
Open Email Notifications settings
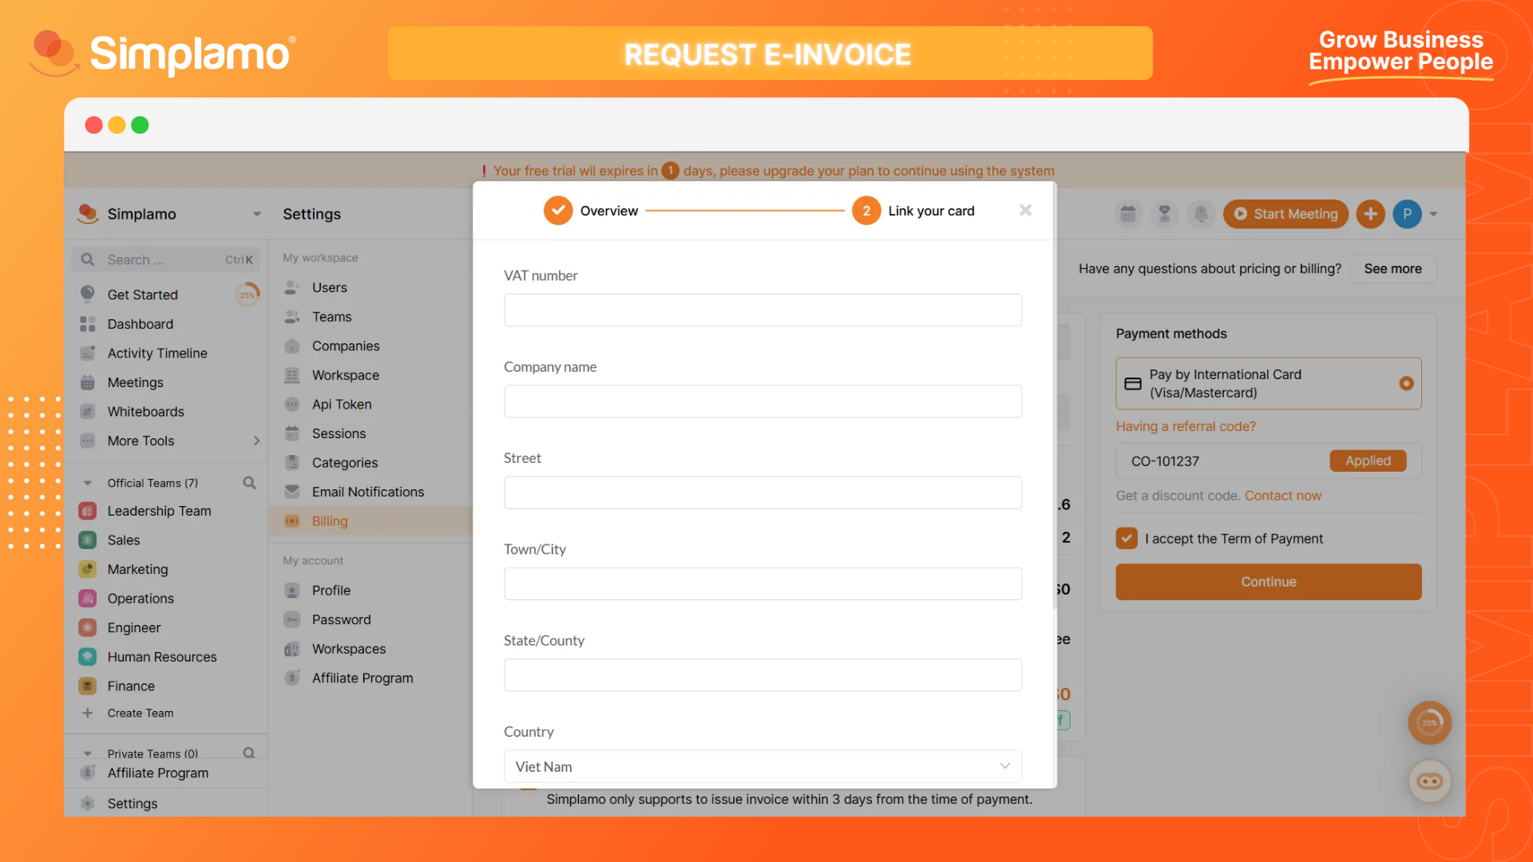pos(368,492)
